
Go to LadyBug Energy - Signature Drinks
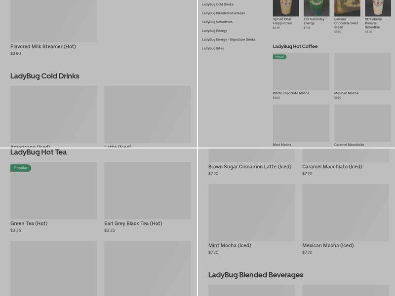pyautogui.click(x=229, y=39)
